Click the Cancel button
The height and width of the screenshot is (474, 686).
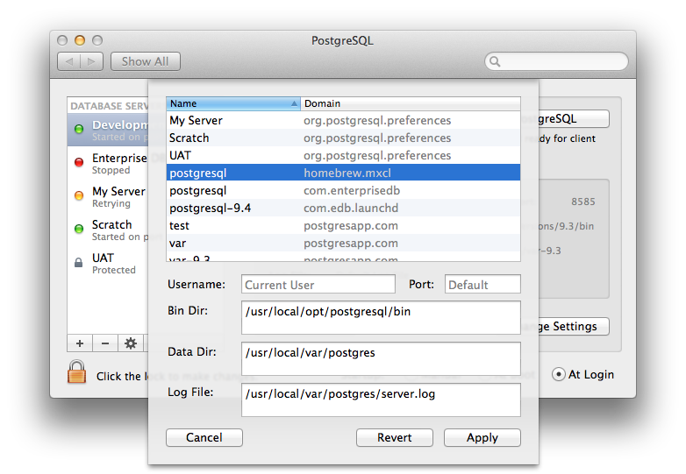click(204, 437)
